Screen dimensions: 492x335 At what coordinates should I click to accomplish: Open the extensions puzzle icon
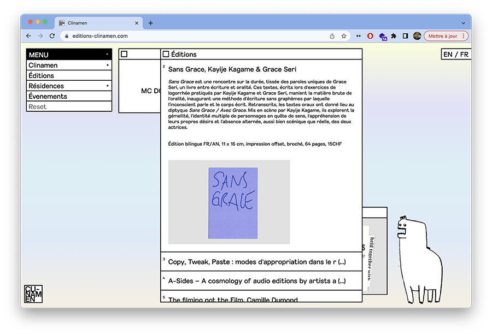394,36
